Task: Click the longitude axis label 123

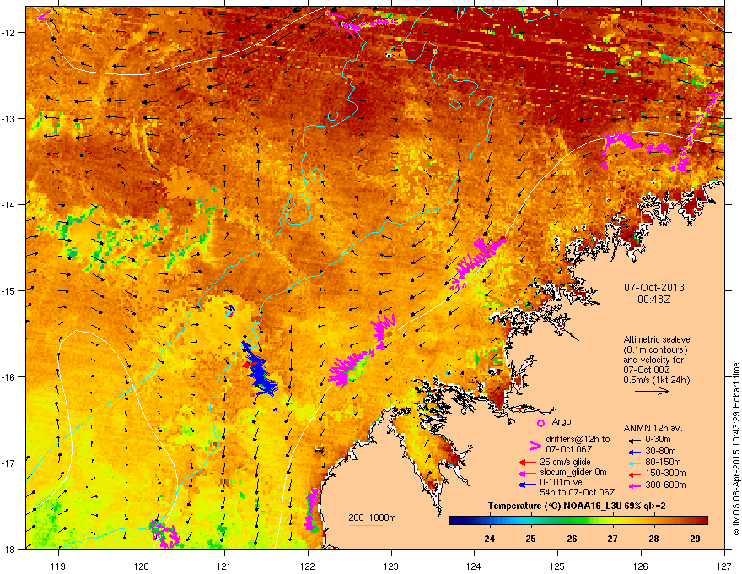Action: [391, 566]
